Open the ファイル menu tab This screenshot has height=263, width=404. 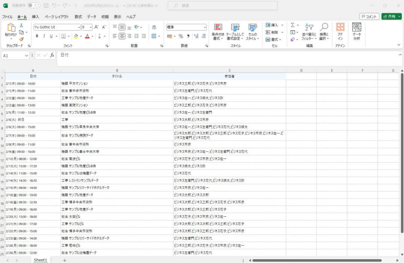tap(7, 17)
